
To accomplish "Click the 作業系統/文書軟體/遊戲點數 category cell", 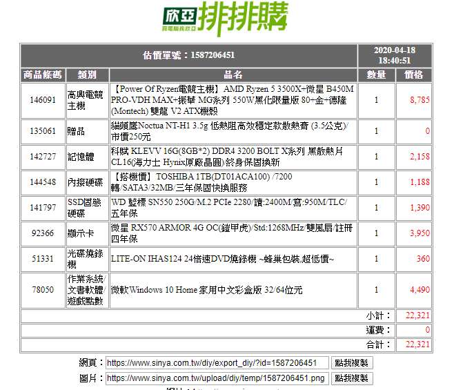I will coord(88,290).
